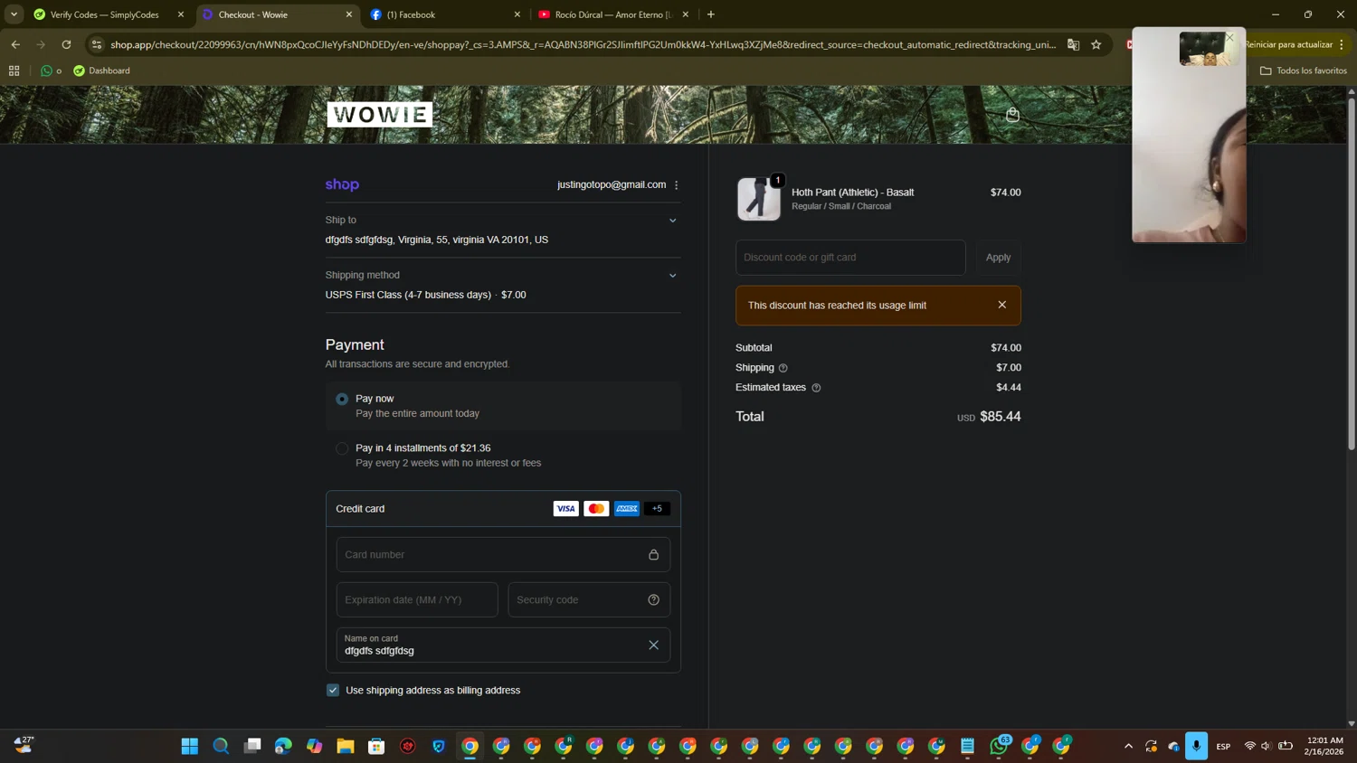Uncheck Use shipping address as billing address

(x=333, y=691)
